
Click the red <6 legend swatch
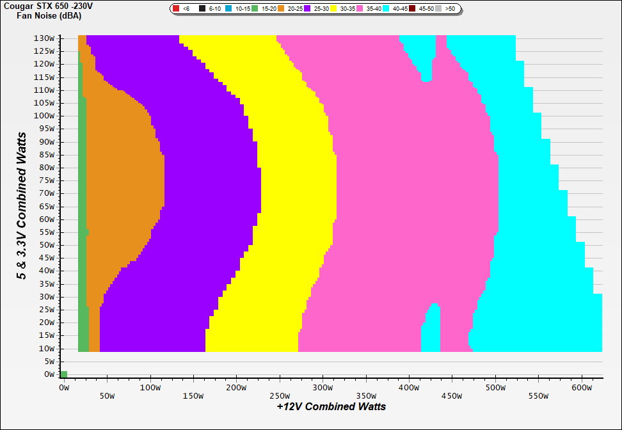[177, 9]
